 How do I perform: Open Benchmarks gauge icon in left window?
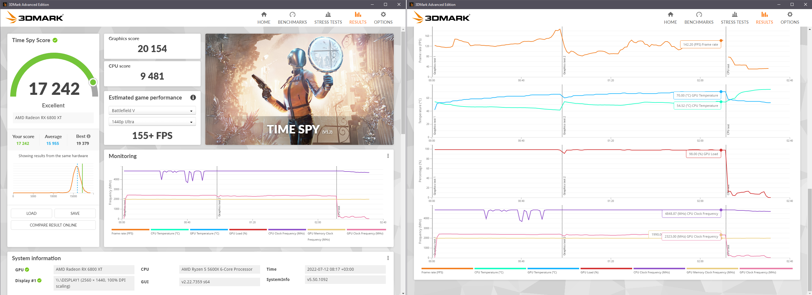[292, 14]
